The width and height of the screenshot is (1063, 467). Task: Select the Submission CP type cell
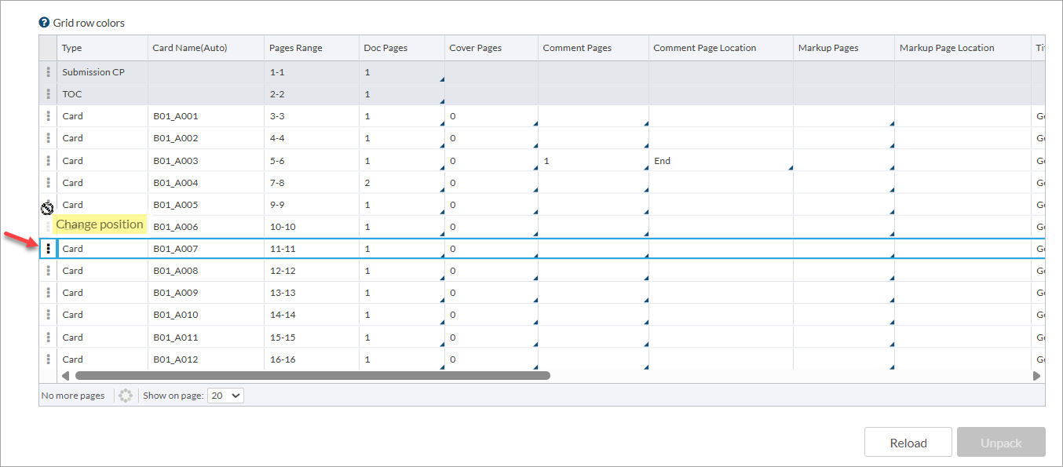[102, 72]
